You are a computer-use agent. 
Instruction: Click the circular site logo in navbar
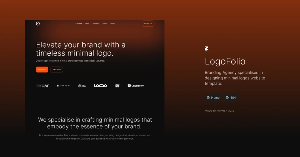38,24
